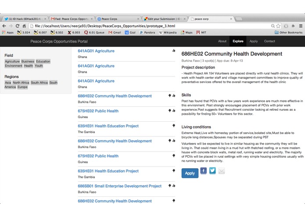Toggle the North Africa region filter

point(21,83)
